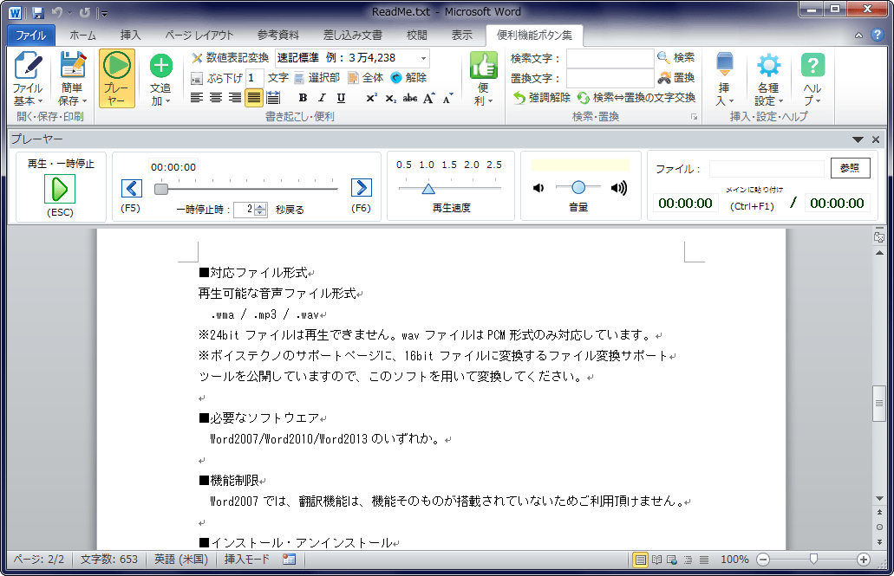Open the ファイル tab
The width and height of the screenshot is (894, 576).
(x=31, y=36)
